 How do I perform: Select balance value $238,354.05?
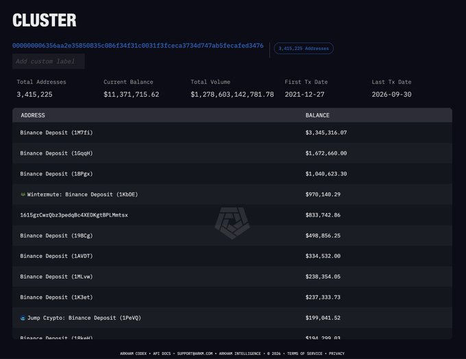(323, 277)
